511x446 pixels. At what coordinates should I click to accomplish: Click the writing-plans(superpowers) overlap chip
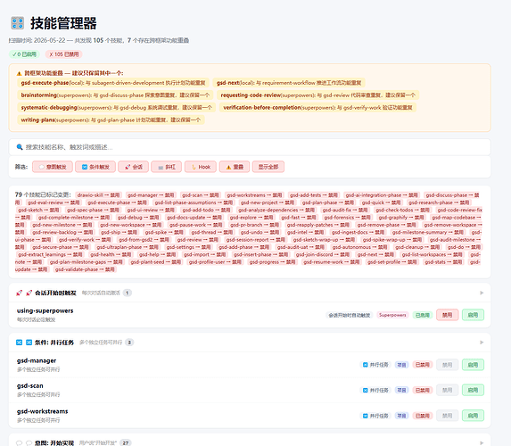(111, 120)
